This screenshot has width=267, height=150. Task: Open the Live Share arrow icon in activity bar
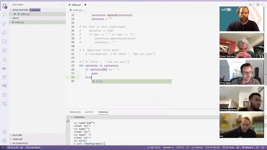pyautogui.click(x=5, y=77)
